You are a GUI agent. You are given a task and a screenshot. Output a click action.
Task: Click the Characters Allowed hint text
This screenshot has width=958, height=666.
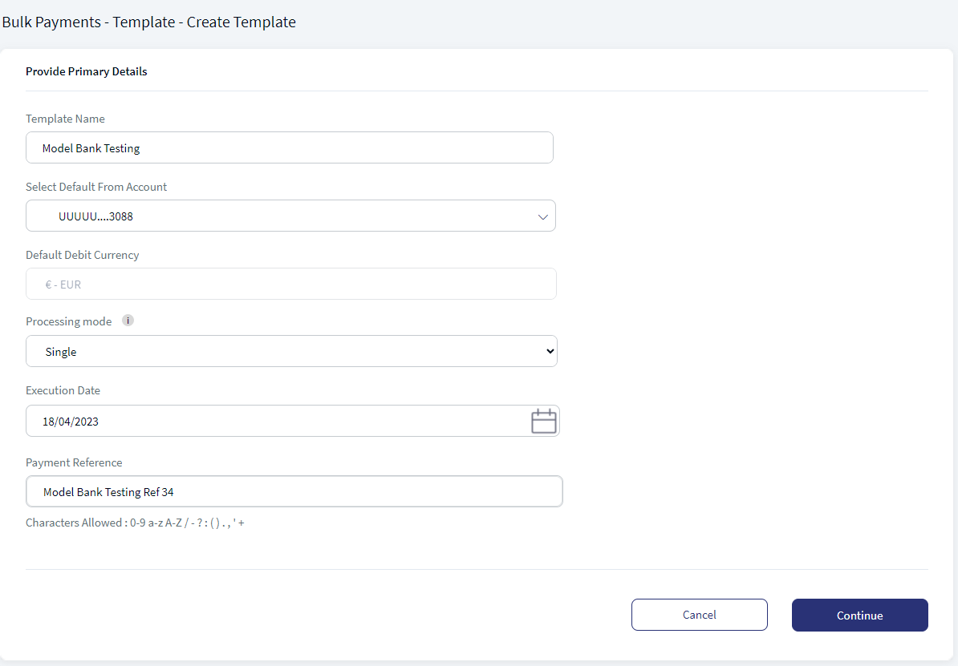135,523
